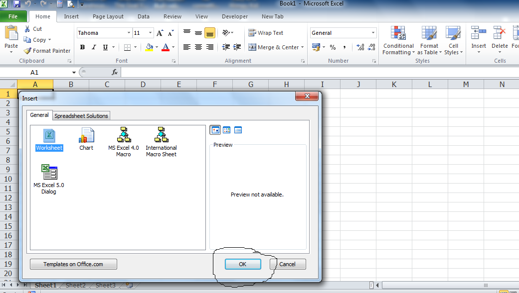Expand the Paste options arrow

(11, 52)
